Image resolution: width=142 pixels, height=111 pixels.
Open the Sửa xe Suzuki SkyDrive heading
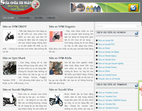coord(18,89)
